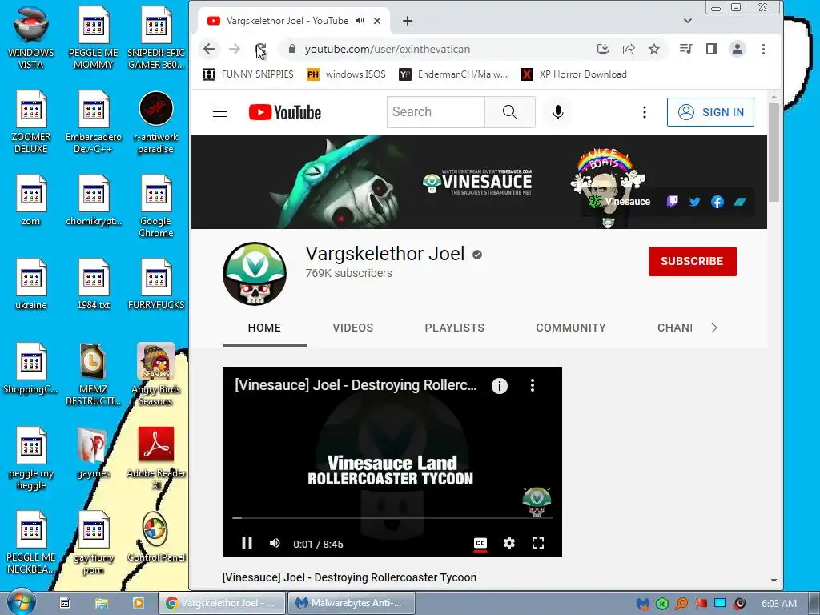Show more channel tabs with right chevron

click(x=714, y=328)
